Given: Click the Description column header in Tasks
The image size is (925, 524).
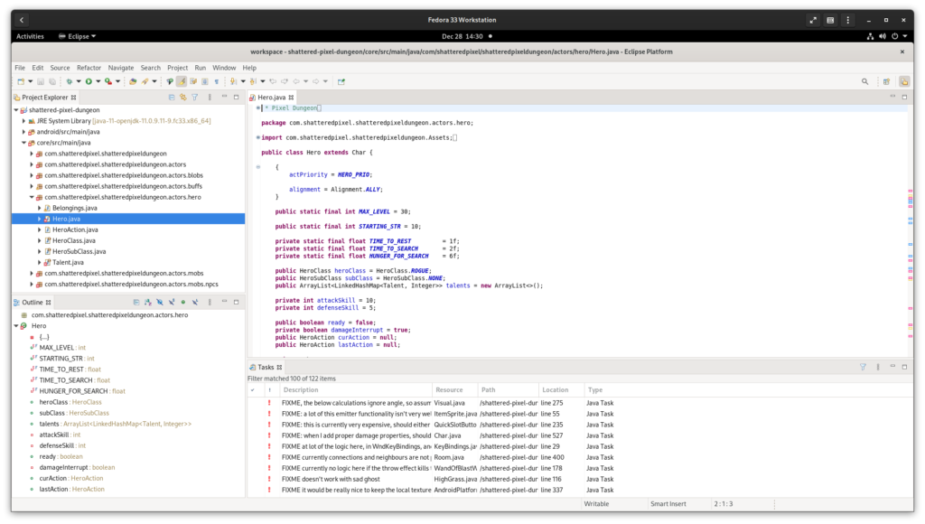Looking at the screenshot, I should tap(301, 390).
